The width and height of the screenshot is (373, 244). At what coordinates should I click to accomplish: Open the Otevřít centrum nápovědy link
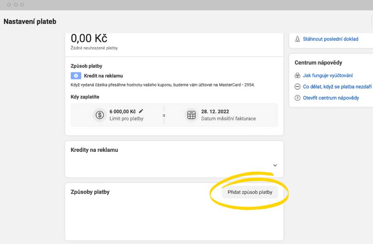[331, 98]
